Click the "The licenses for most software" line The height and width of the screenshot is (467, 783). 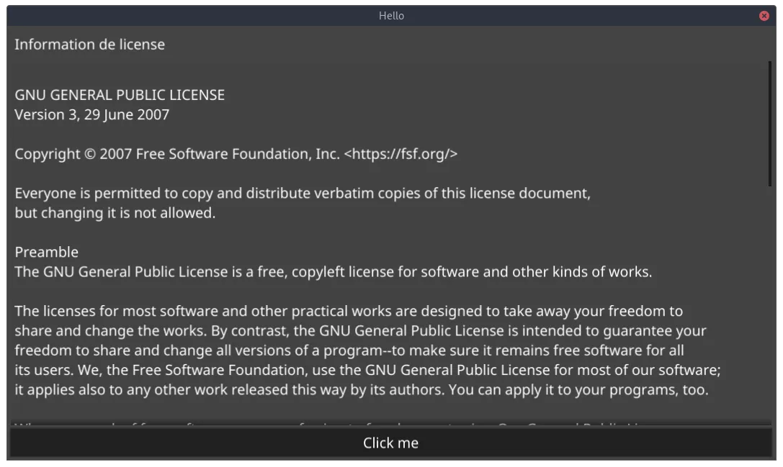[349, 312]
